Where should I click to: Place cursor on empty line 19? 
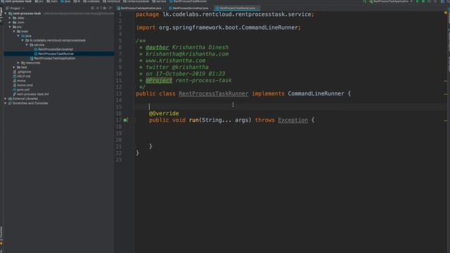point(290,134)
